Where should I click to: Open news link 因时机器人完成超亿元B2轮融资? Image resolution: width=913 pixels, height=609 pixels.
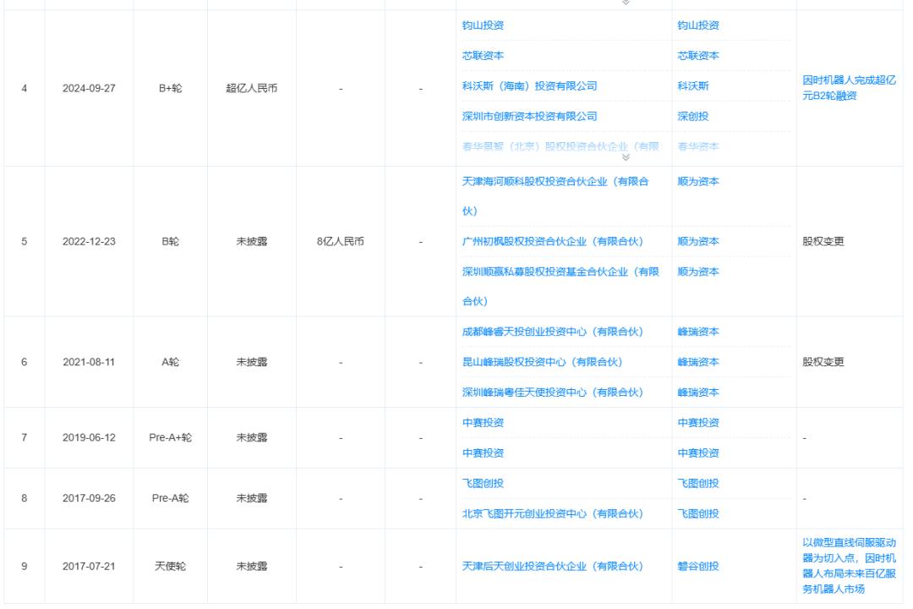849,87
